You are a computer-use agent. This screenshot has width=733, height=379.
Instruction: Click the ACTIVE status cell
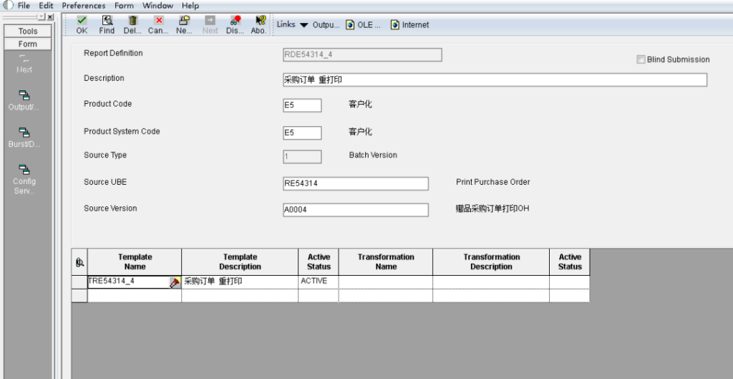pyautogui.click(x=319, y=282)
